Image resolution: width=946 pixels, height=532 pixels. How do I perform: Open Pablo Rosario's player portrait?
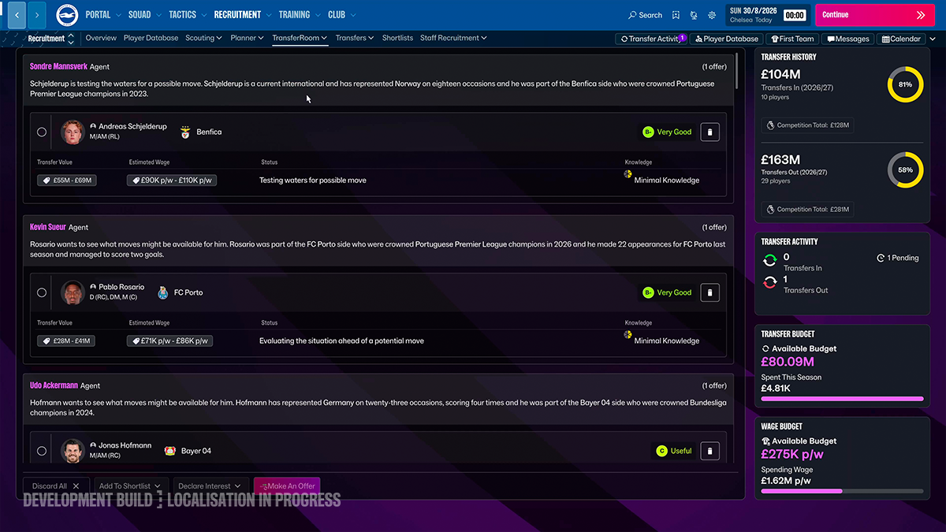pyautogui.click(x=73, y=292)
